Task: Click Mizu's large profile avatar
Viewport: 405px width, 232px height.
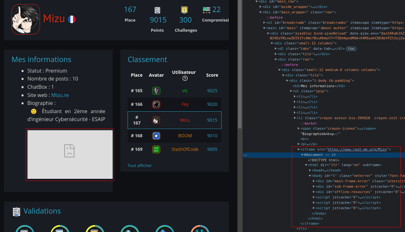Action: click(26, 19)
